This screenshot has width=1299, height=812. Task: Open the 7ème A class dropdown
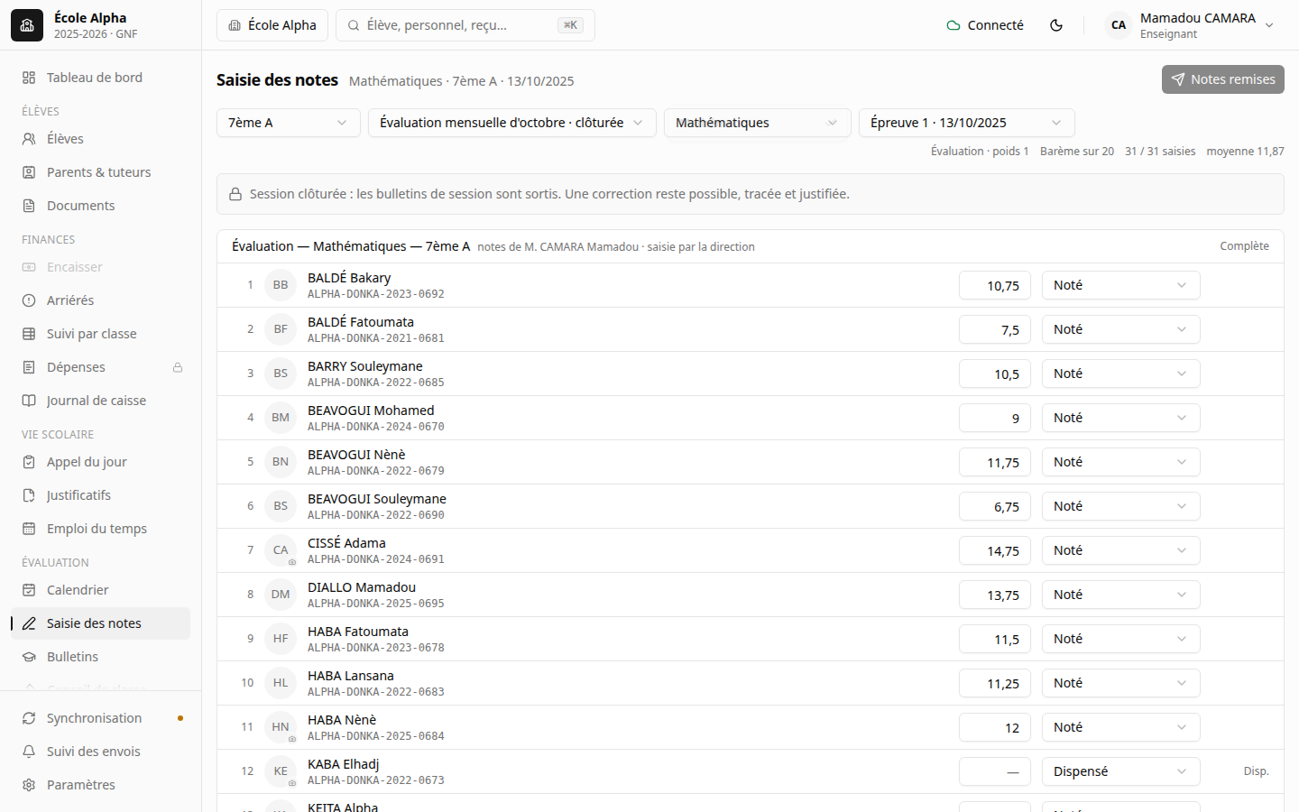[289, 123]
